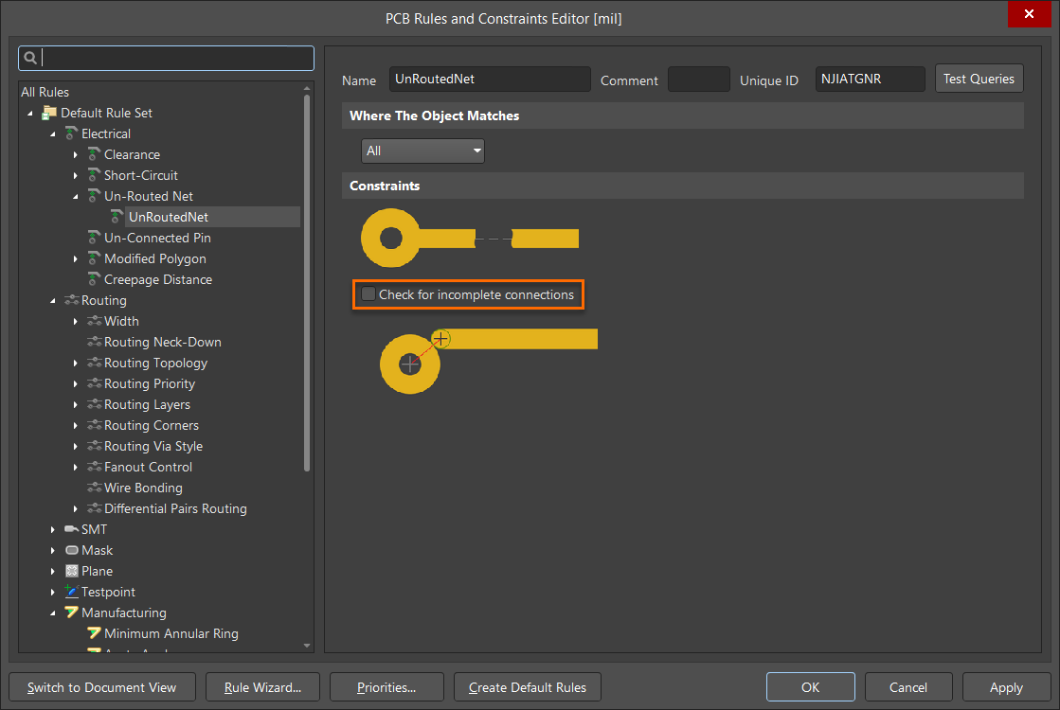Collapse the Manufacturing category
Viewport: 1060px width, 710px height.
tap(53, 613)
